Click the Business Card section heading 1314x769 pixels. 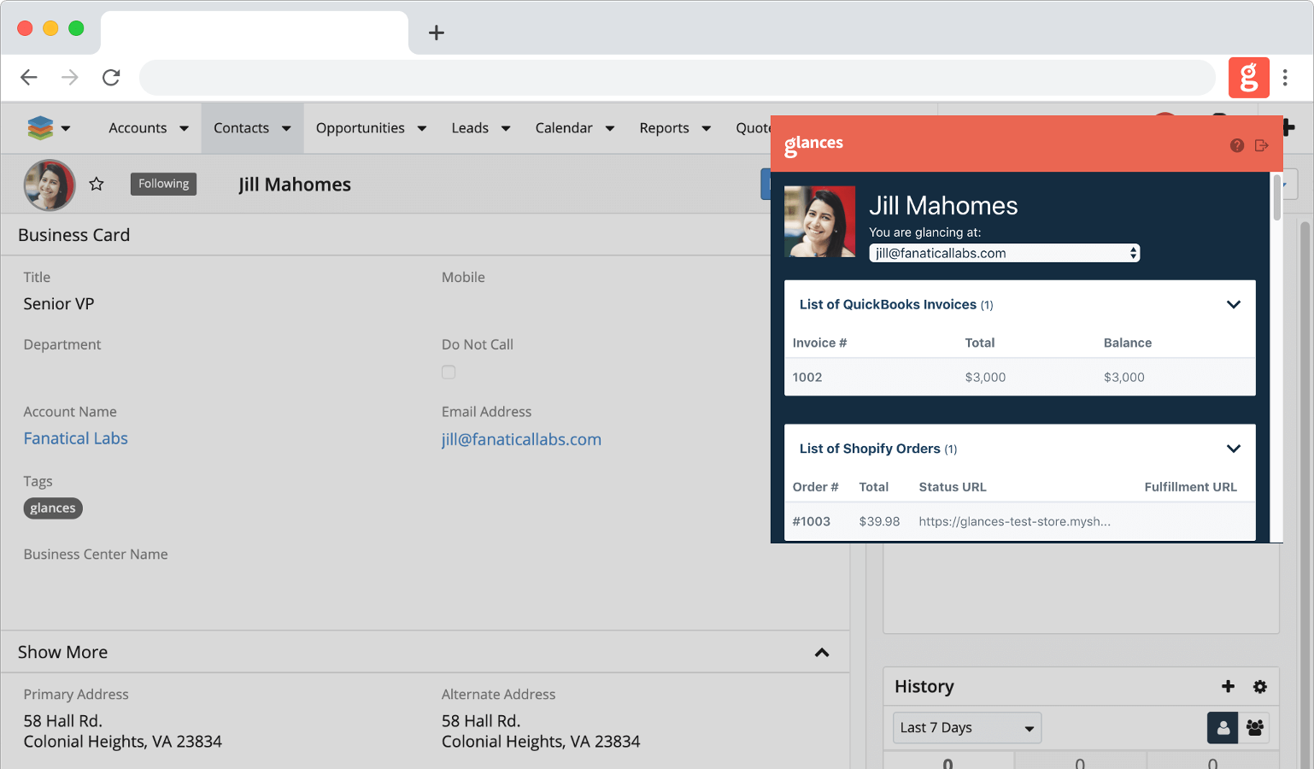pos(74,235)
